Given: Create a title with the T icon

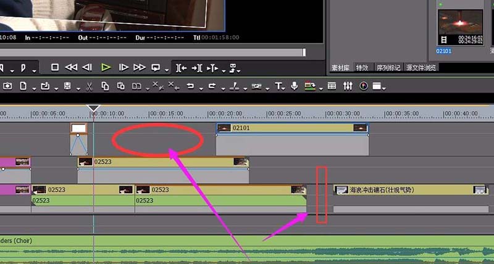Looking at the screenshot, I should [278, 86].
